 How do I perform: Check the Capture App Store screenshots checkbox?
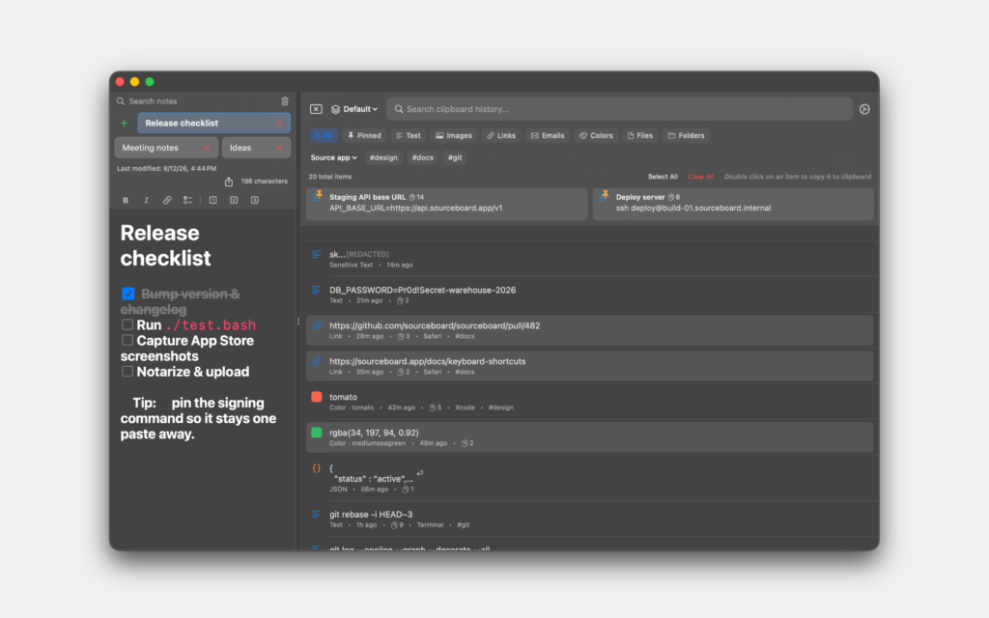[x=127, y=341]
